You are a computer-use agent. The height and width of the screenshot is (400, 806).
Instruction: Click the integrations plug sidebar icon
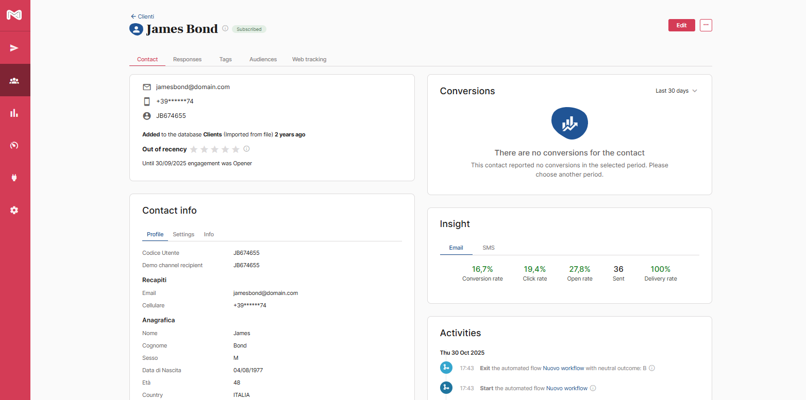point(14,178)
